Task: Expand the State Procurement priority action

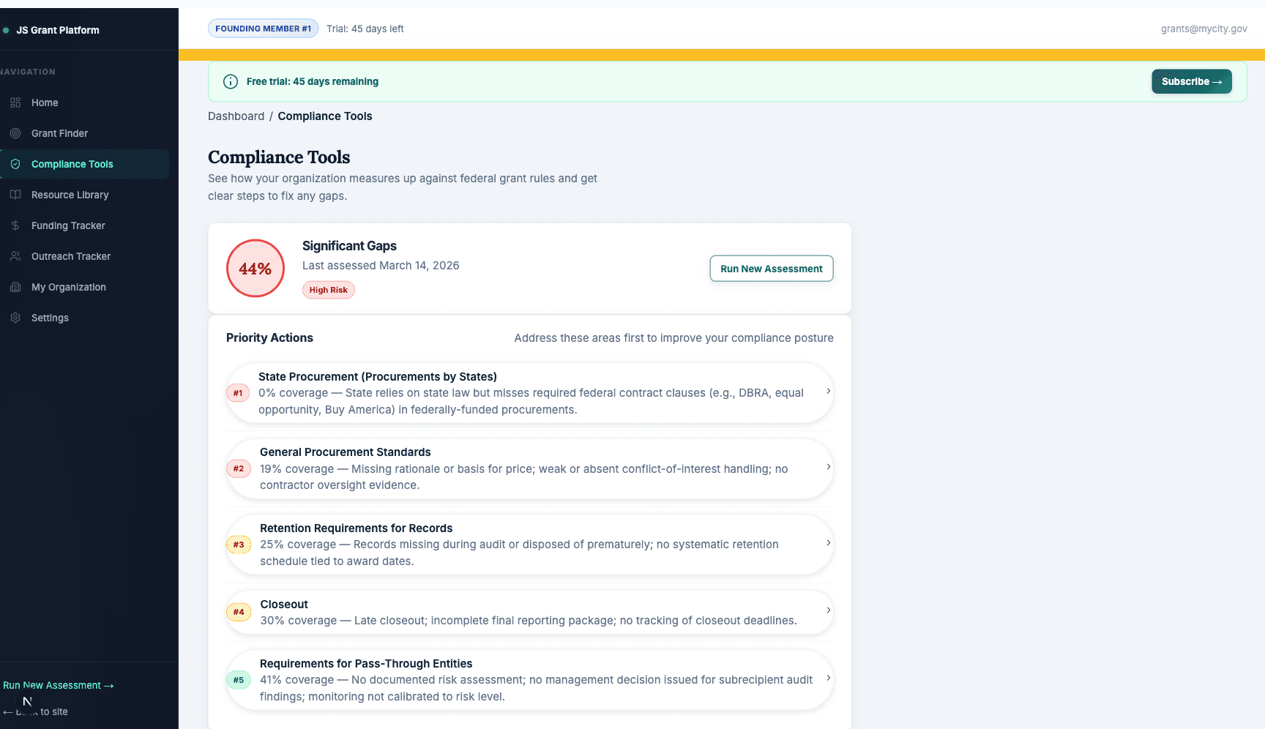Action: (829, 393)
